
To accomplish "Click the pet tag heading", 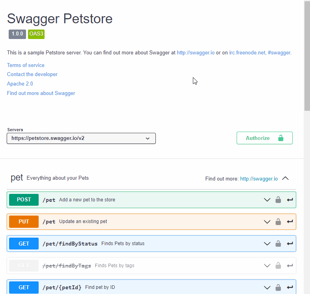I will coord(17,178).
